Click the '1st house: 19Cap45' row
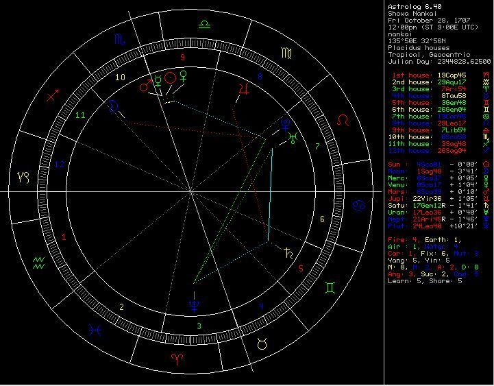 [x=441, y=75]
